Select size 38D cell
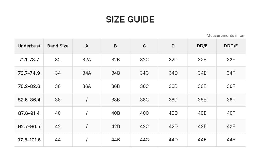The width and height of the screenshot is (260, 162). point(173,100)
